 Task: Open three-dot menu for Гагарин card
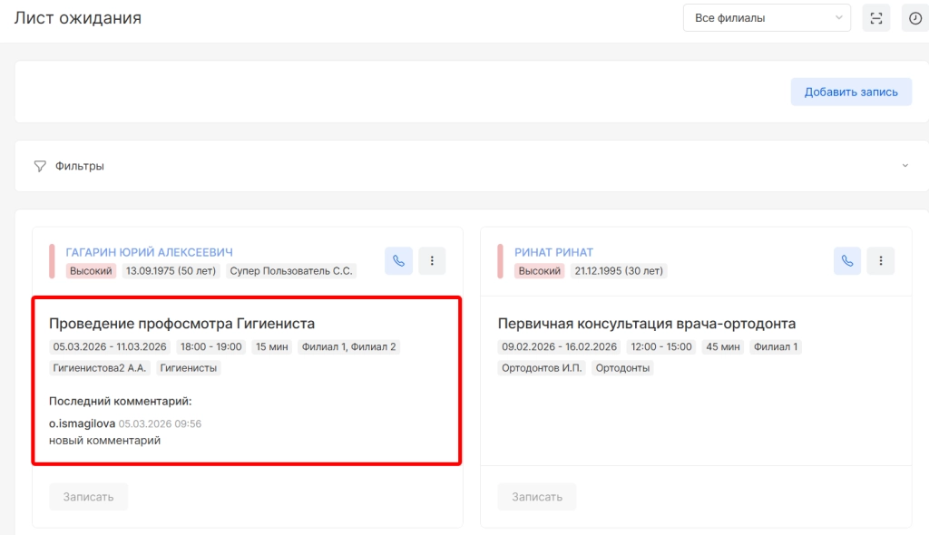[432, 261]
